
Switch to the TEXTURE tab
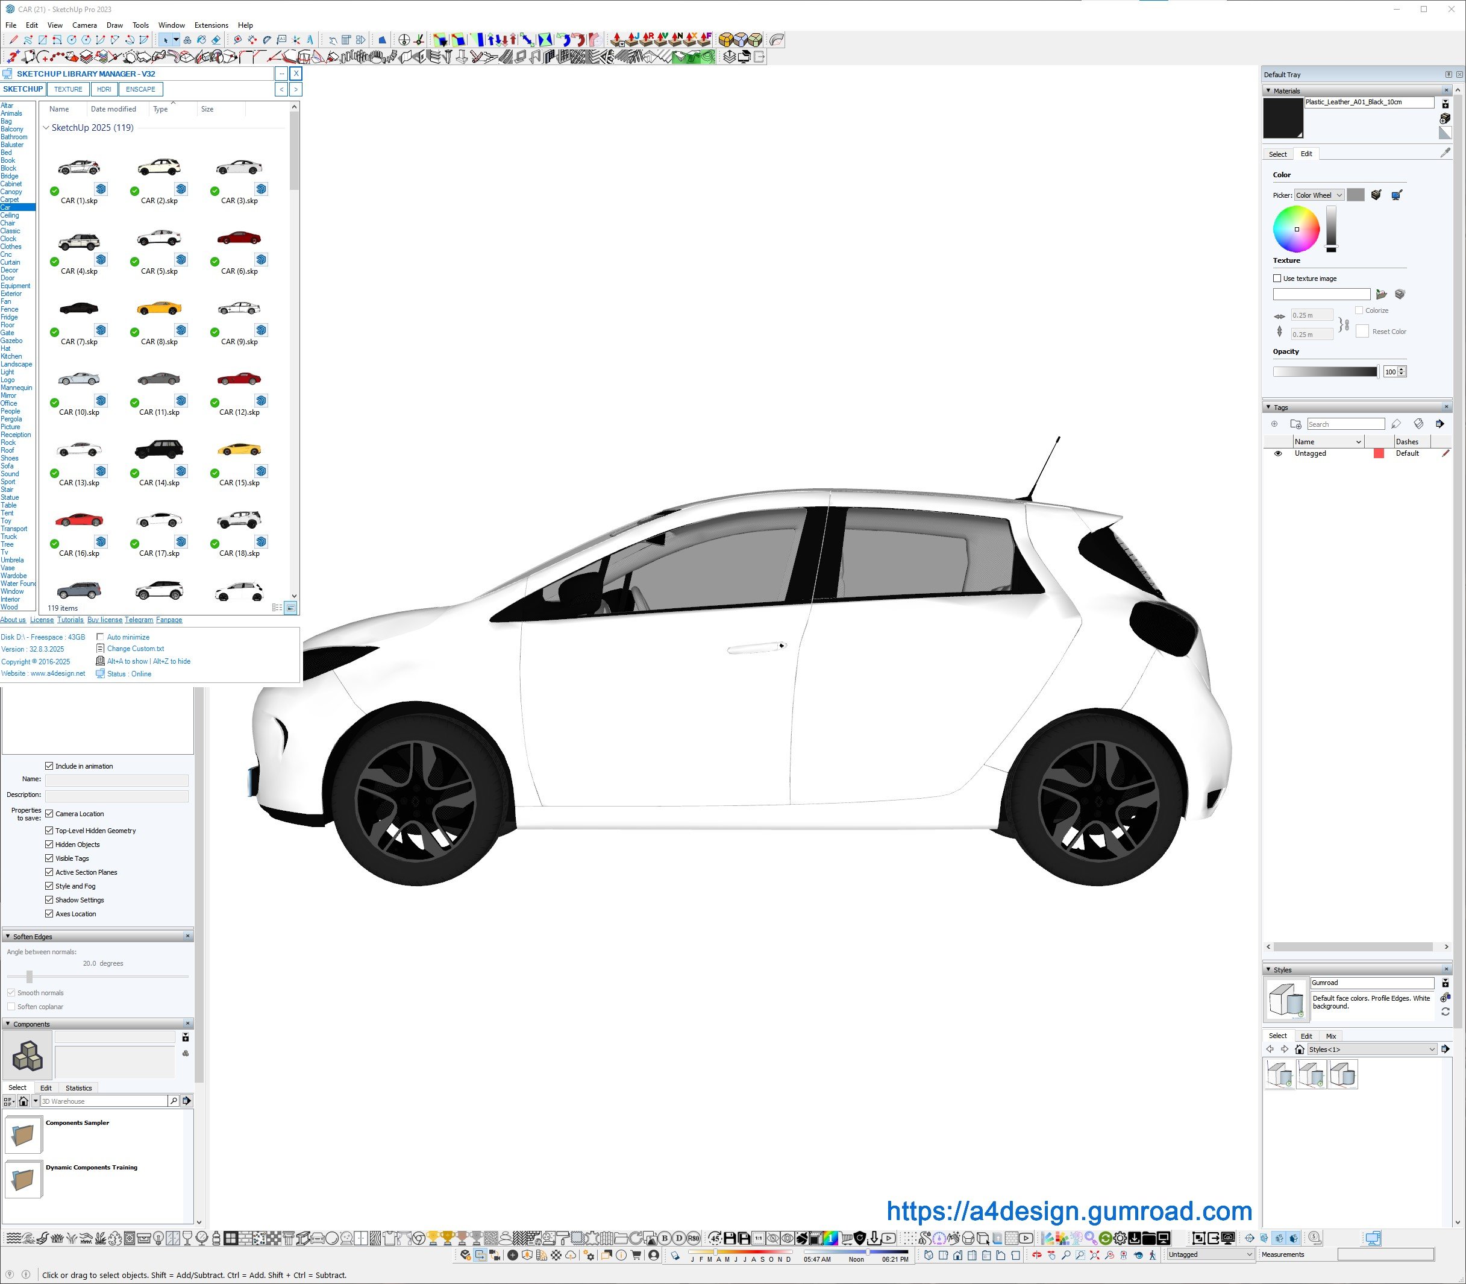[x=68, y=90]
